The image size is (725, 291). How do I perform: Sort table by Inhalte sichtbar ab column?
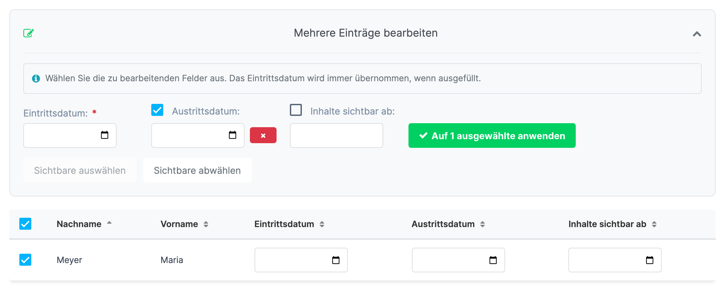612,224
